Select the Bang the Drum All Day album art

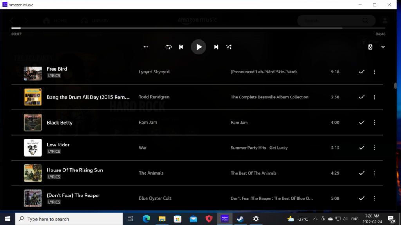click(33, 97)
